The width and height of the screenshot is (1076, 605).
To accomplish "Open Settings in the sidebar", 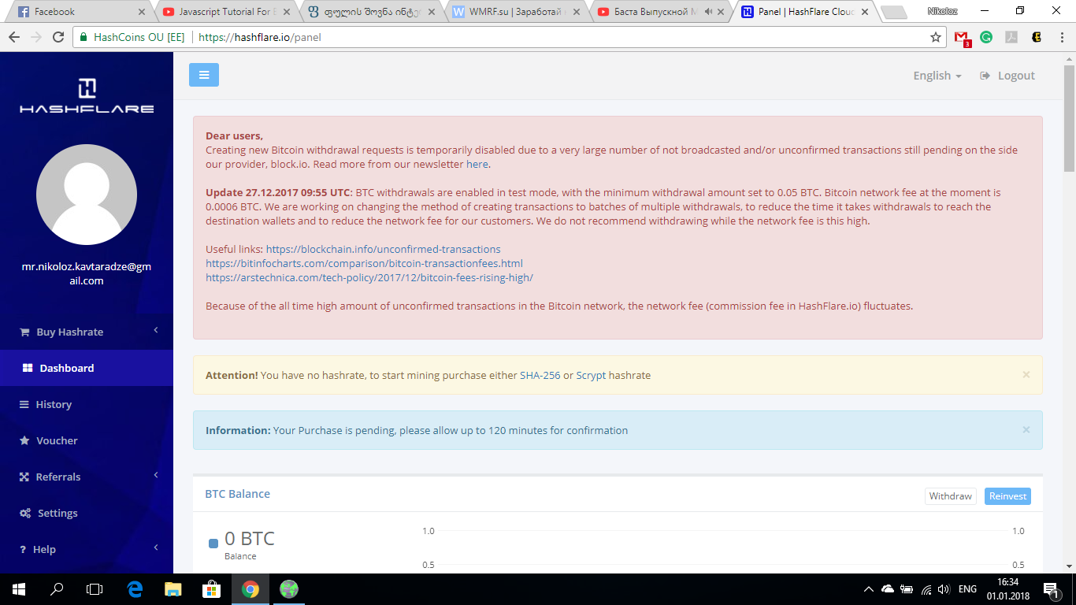I will (49, 513).
